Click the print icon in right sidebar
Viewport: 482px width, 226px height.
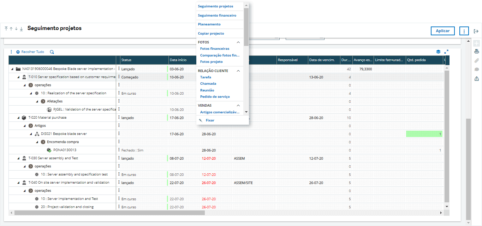[x=476, y=52]
